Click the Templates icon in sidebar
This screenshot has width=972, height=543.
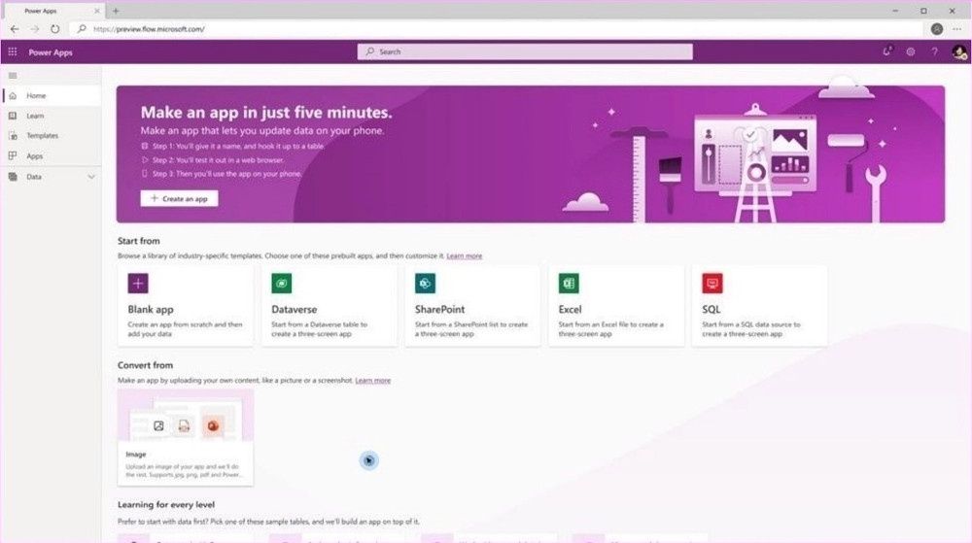click(13, 136)
